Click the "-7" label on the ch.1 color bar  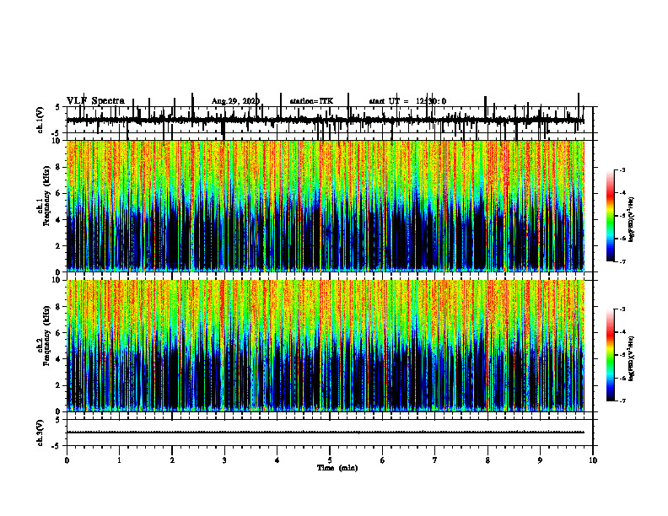[622, 261]
